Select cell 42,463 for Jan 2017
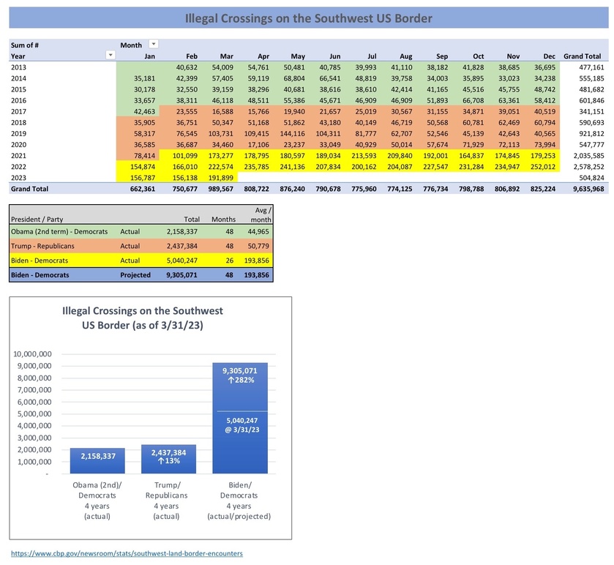The height and width of the screenshot is (565, 614). [x=144, y=111]
